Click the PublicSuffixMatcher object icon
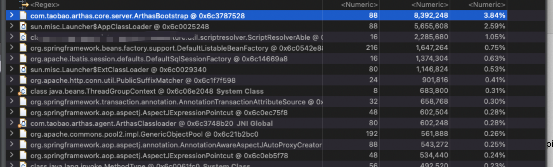 23,80
